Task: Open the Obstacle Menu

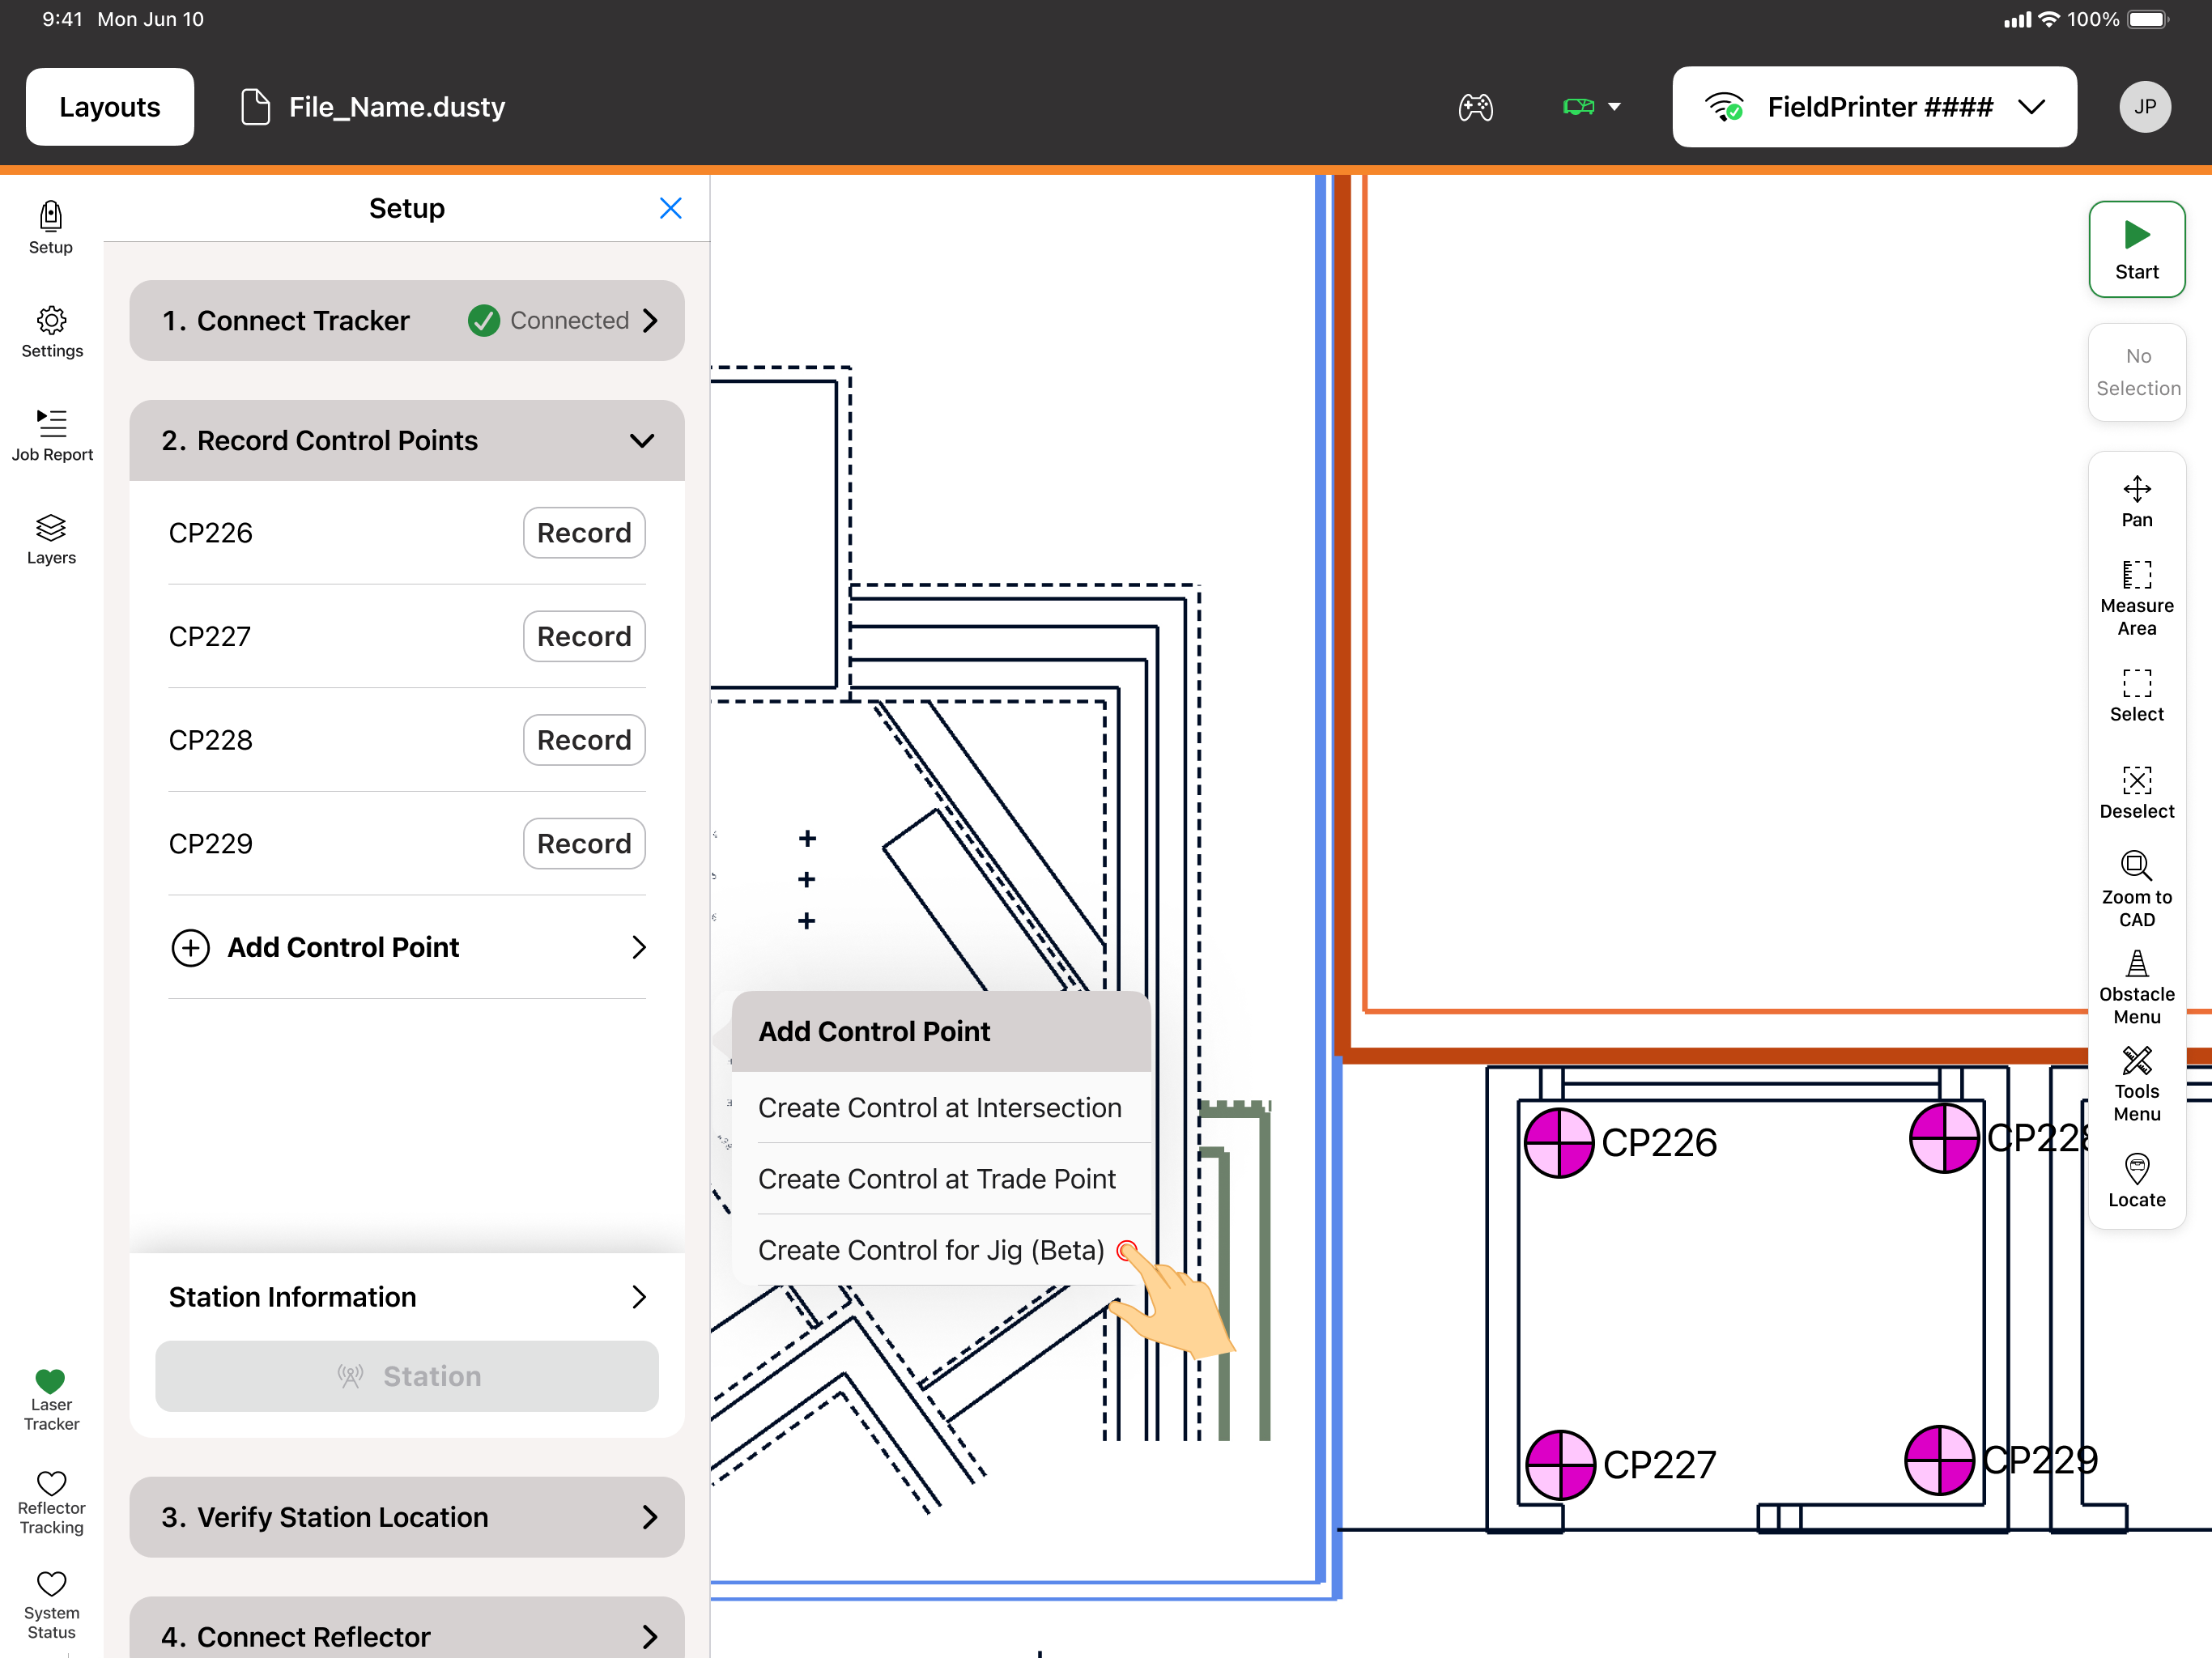Action: 2136,987
